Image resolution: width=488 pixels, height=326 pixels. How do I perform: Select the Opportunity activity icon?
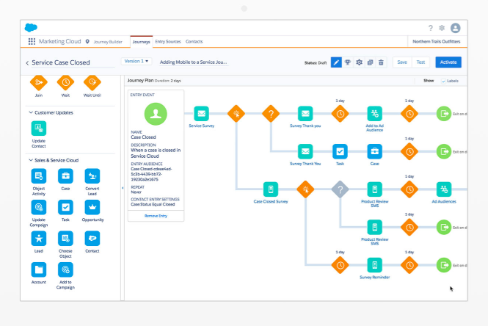pos(92,207)
